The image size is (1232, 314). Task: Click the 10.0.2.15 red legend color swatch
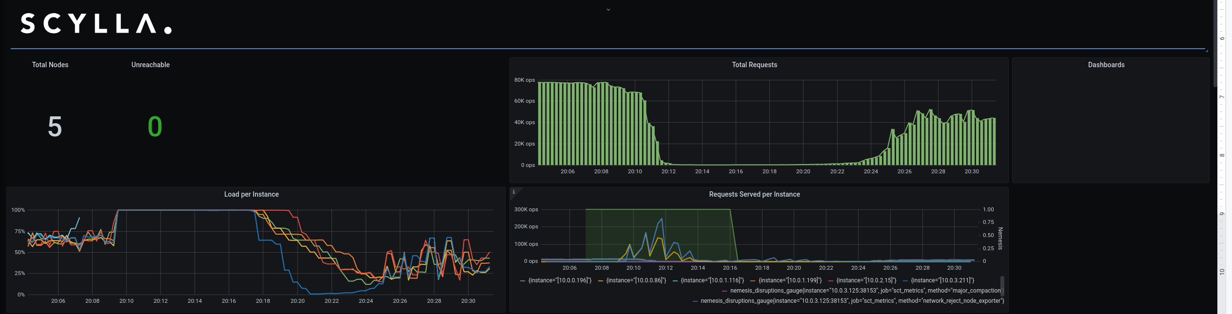pyautogui.click(x=830, y=281)
